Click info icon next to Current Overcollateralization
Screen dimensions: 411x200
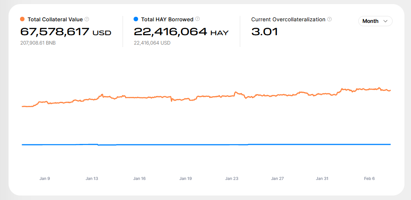[329, 19]
